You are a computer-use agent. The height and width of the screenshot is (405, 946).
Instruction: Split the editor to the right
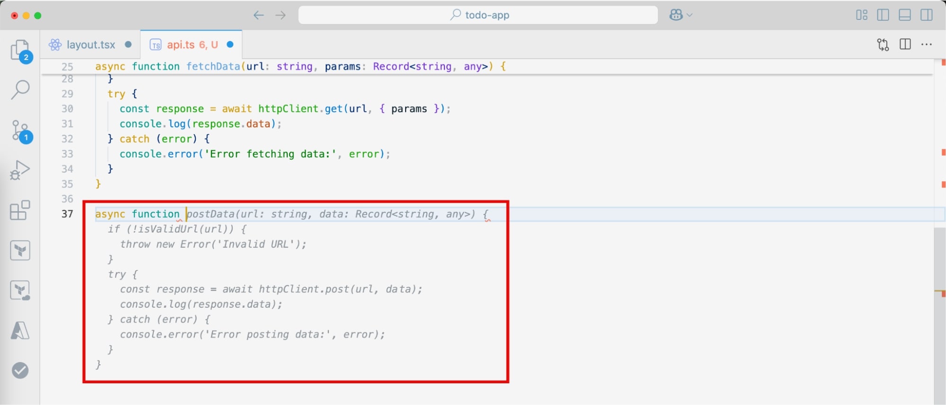(905, 44)
